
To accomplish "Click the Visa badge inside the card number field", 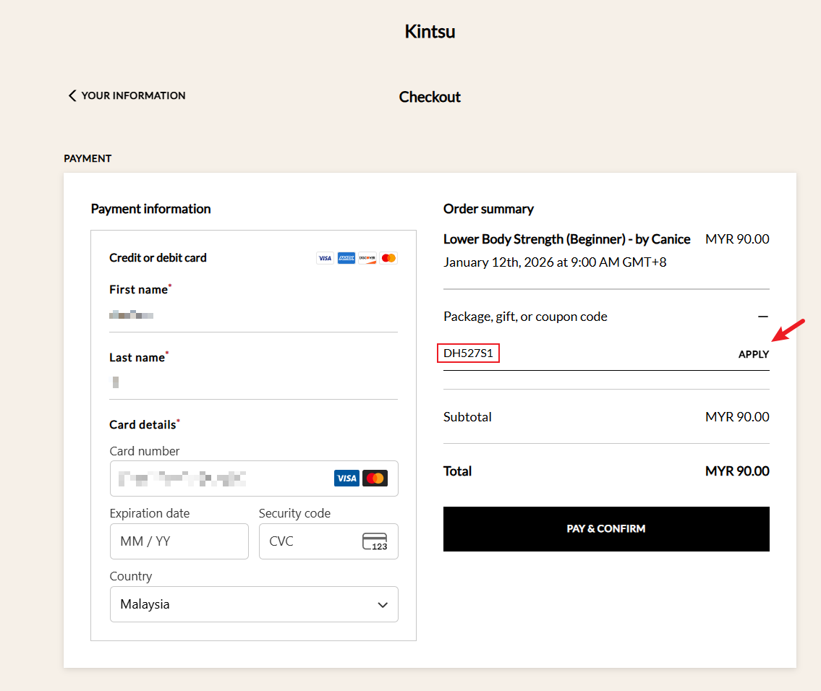I will point(346,478).
